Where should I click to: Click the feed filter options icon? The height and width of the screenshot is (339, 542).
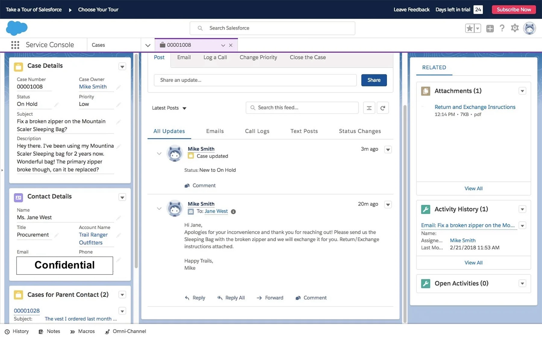coord(369,108)
